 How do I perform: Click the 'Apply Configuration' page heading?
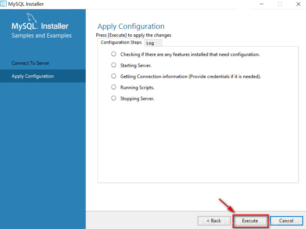(x=131, y=26)
